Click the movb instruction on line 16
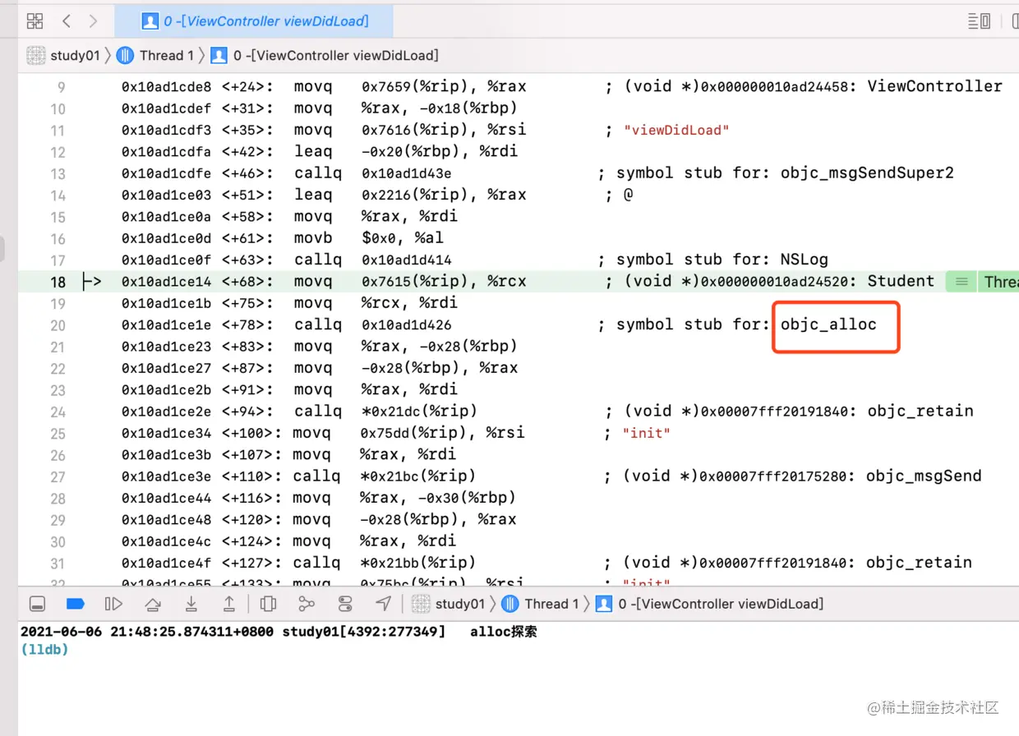This screenshot has height=736, width=1019. (x=314, y=238)
